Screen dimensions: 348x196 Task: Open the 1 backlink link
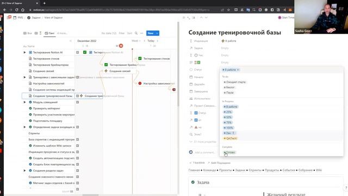coord(197,163)
